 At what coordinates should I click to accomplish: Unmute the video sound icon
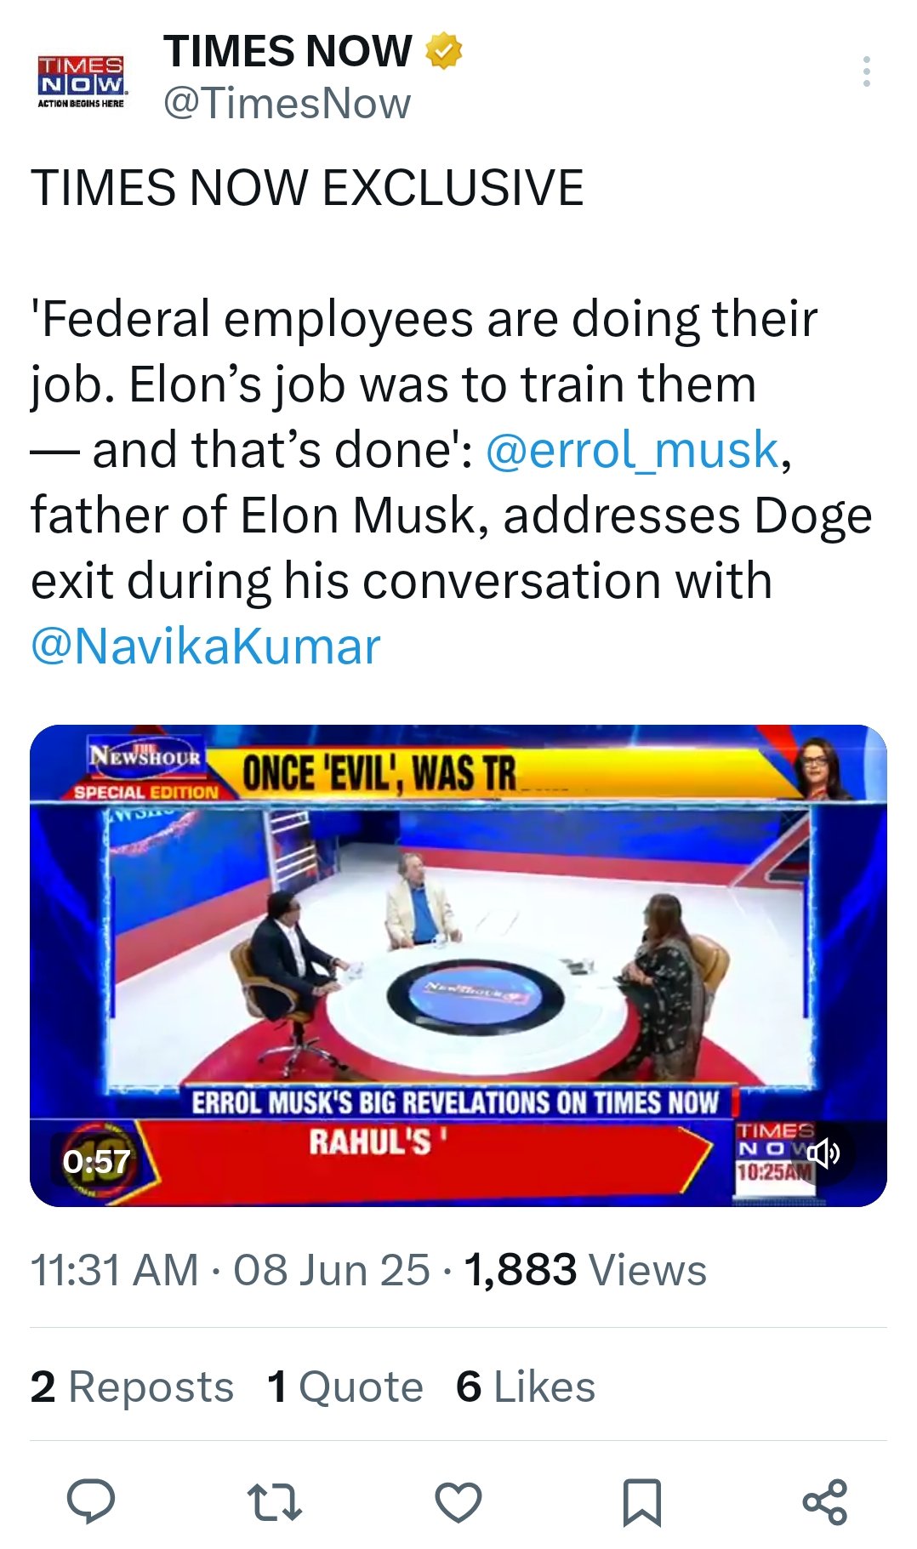click(823, 1153)
